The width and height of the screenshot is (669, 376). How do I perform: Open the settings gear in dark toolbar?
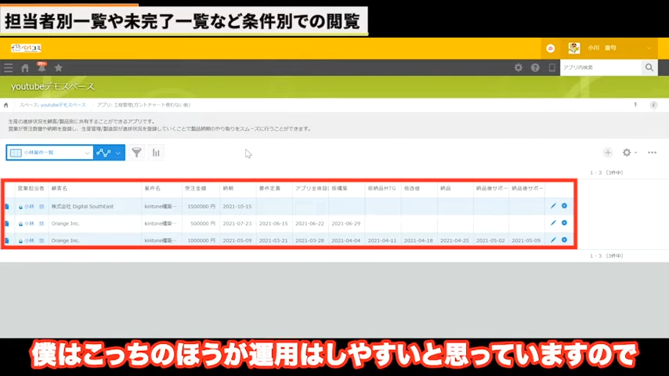coord(518,67)
